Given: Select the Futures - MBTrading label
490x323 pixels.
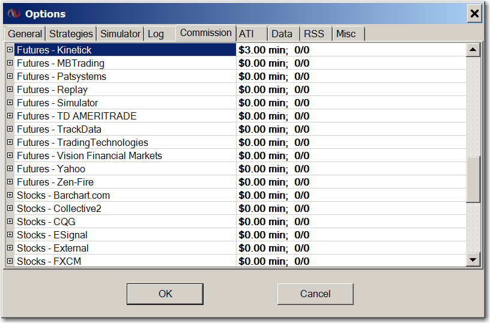Looking at the screenshot, I should point(61,63).
